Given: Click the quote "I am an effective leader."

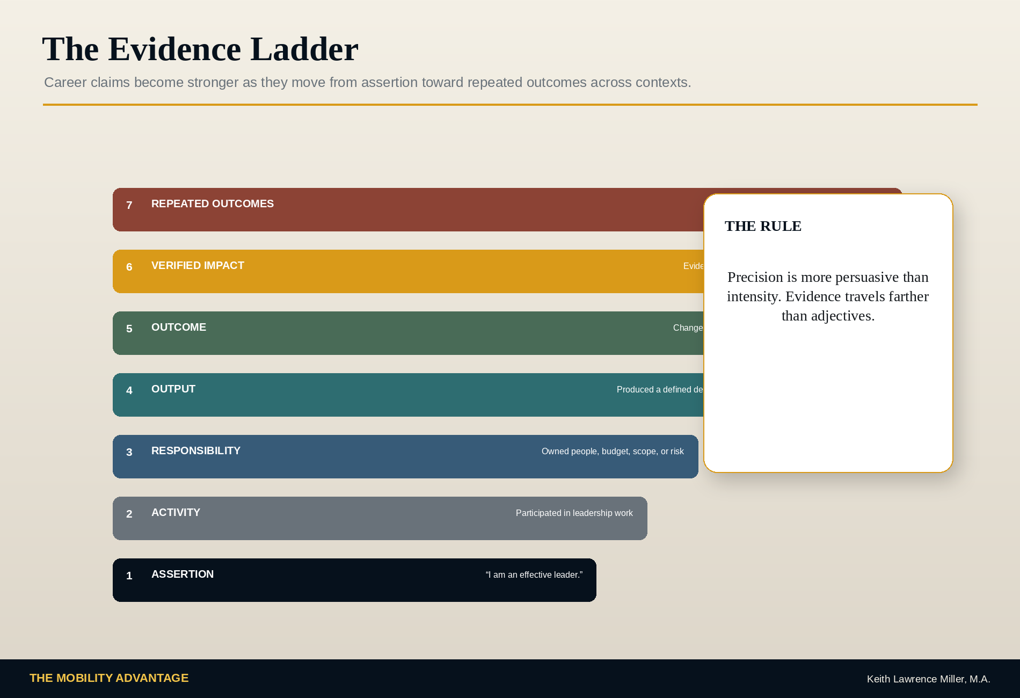Looking at the screenshot, I should pyautogui.click(x=534, y=575).
